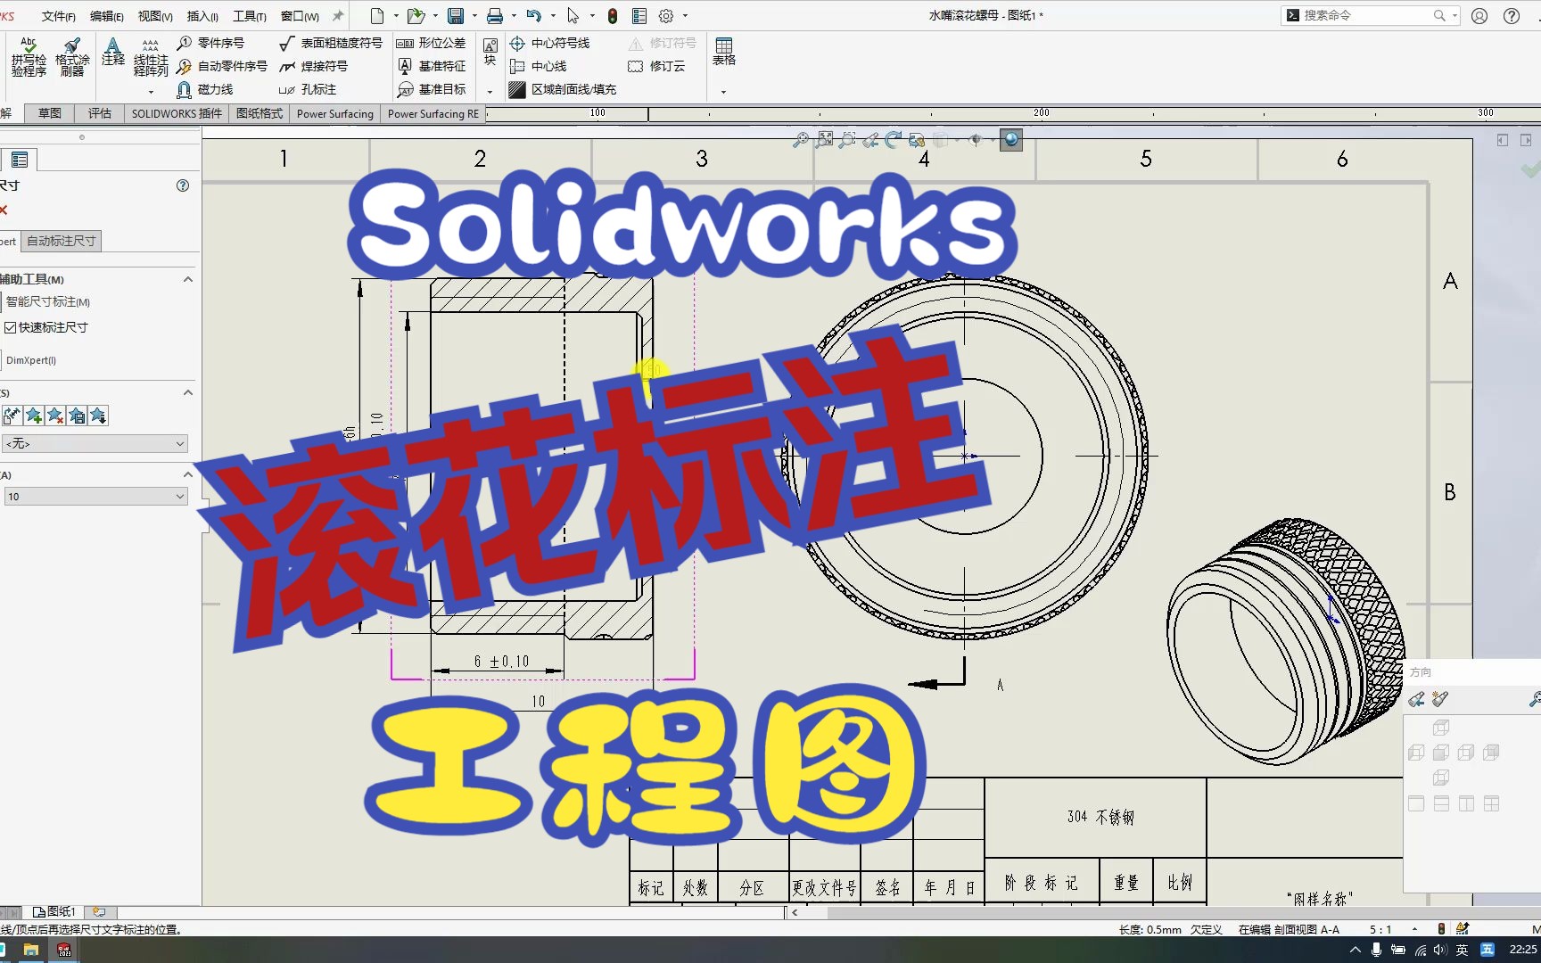Switch to the 自动标注尺寸 tab
This screenshot has width=1541, height=963.
tap(62, 241)
